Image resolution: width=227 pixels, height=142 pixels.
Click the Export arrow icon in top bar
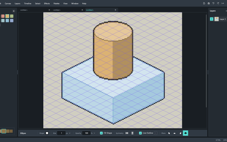point(223,3)
